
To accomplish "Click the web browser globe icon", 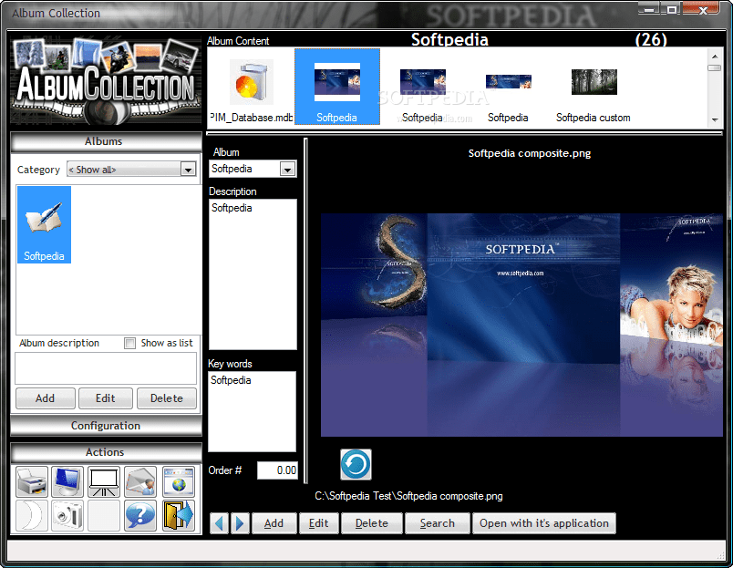I will (x=179, y=481).
